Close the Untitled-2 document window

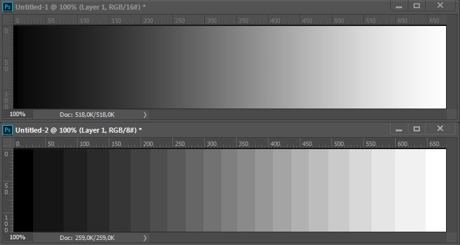[440, 129]
